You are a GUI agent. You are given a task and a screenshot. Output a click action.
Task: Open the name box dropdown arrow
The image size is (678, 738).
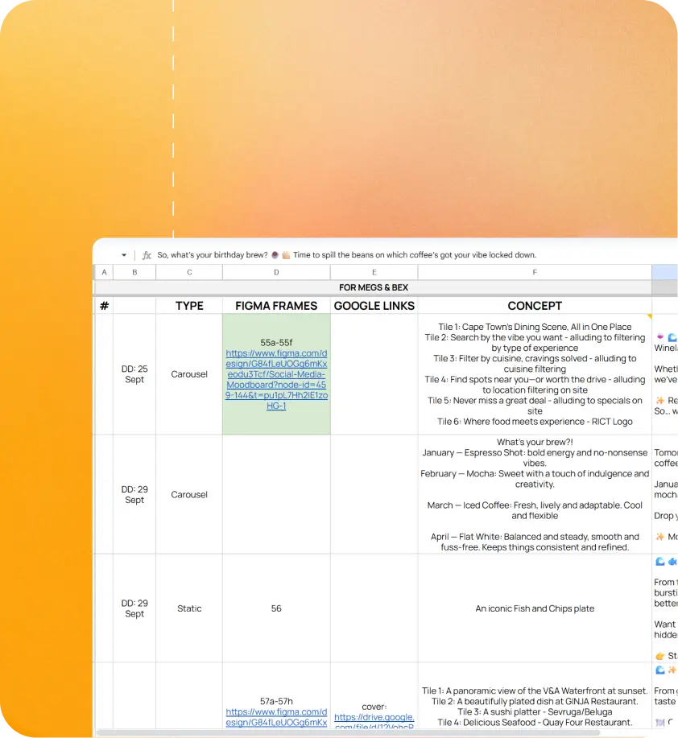pyautogui.click(x=124, y=255)
